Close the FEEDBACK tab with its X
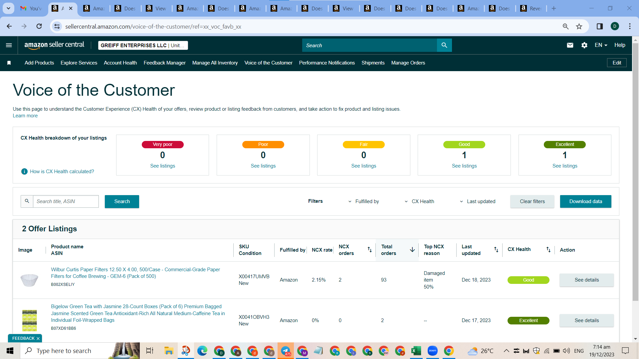Viewport: 639px width, 359px height. [38, 338]
